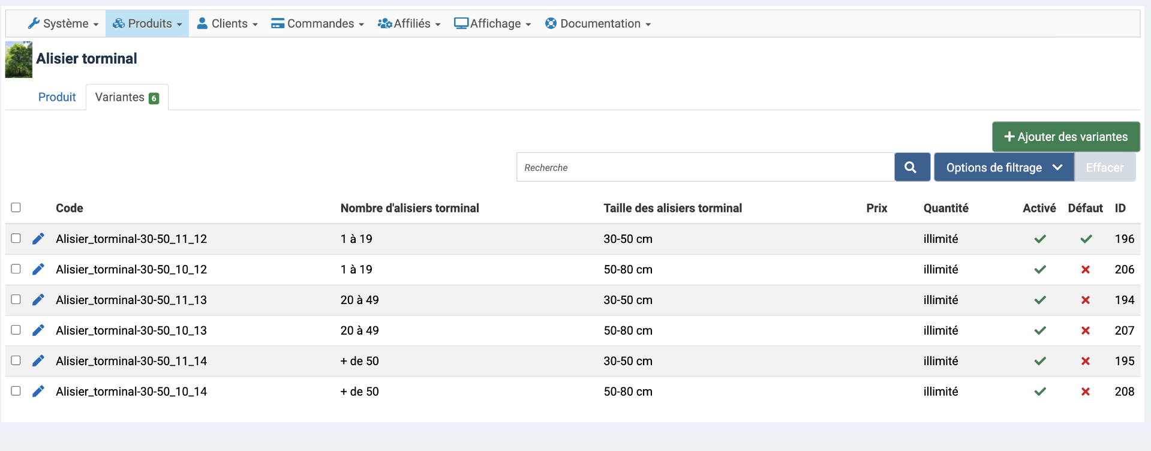1151x451 pixels.
Task: Click the edit pencil for Alisier_torminal-30-50_10_13
Action: point(38,330)
